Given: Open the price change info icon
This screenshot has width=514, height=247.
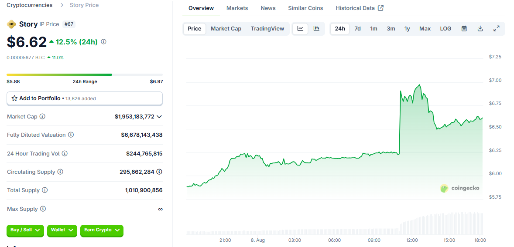Looking at the screenshot, I should click(x=103, y=42).
